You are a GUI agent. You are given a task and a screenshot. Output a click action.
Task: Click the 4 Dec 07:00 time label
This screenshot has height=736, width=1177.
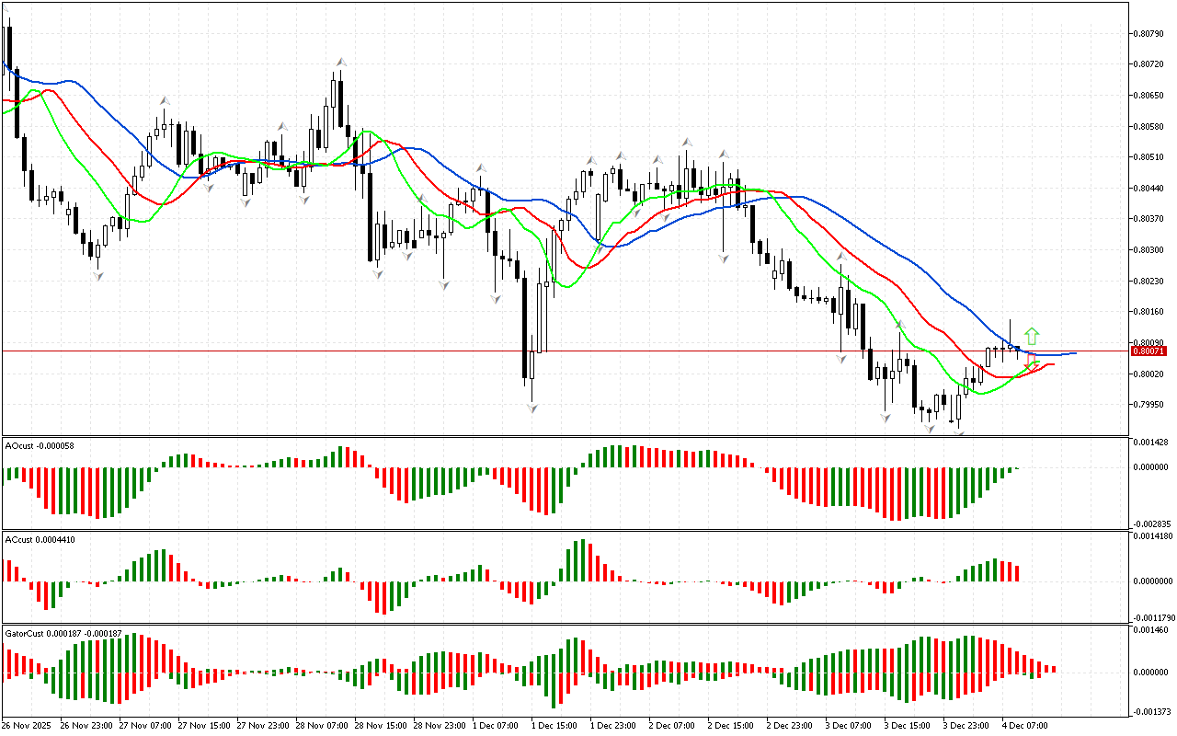(1024, 725)
